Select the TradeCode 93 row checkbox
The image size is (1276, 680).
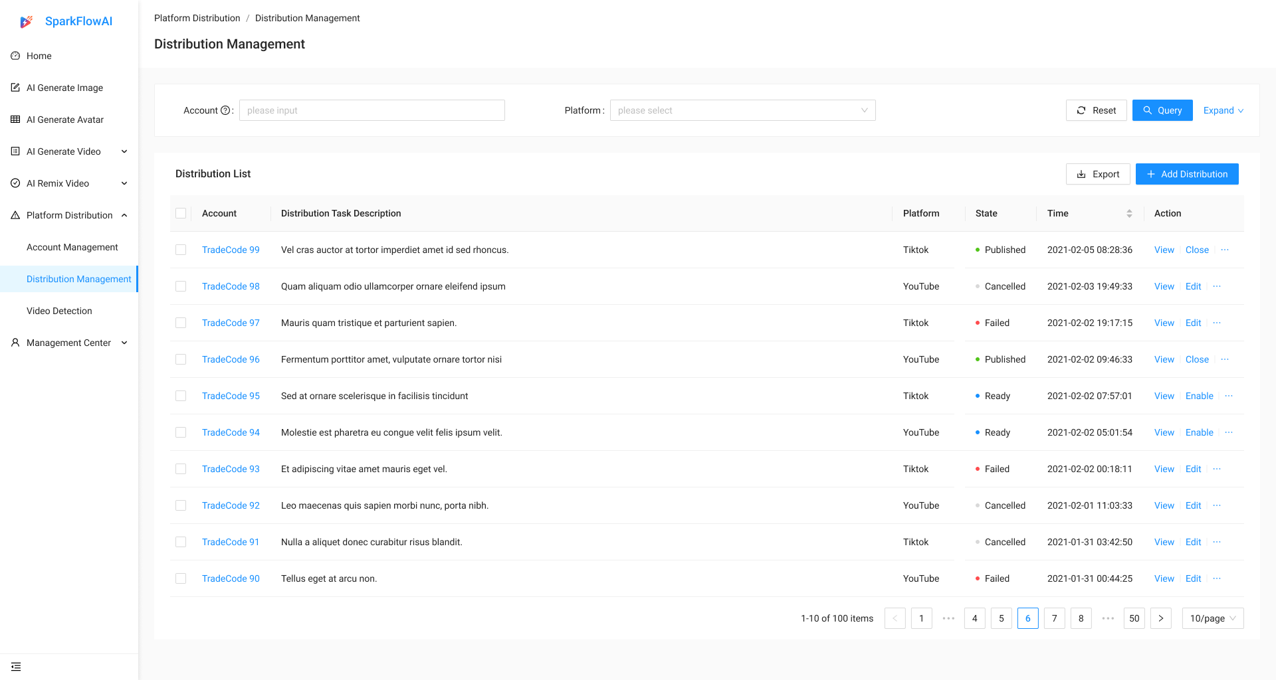(181, 469)
